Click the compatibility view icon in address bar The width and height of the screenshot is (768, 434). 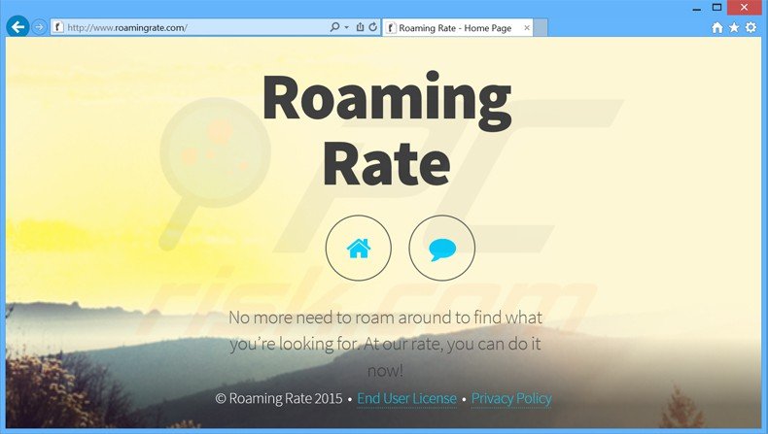tap(361, 28)
